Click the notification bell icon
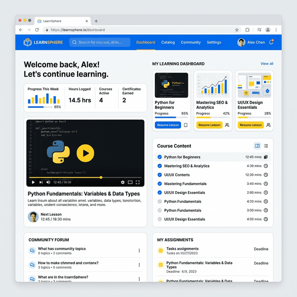This screenshot has width=297, height=297. pyautogui.click(x=271, y=42)
